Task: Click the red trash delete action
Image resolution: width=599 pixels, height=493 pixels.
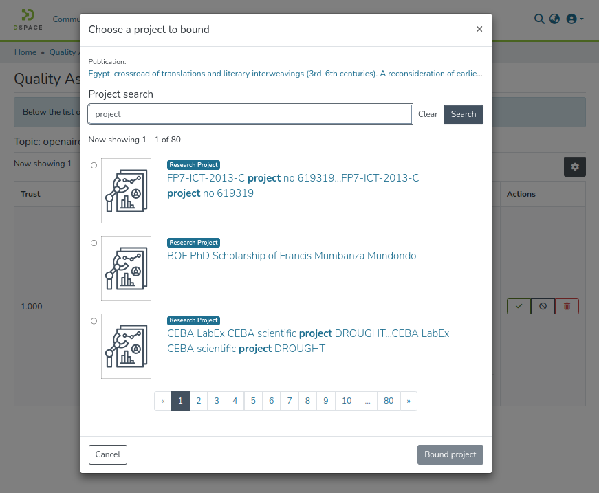Action: (567, 307)
